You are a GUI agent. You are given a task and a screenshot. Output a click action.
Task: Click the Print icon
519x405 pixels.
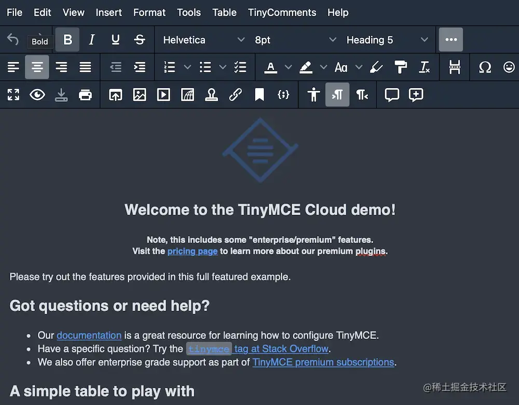coord(86,95)
